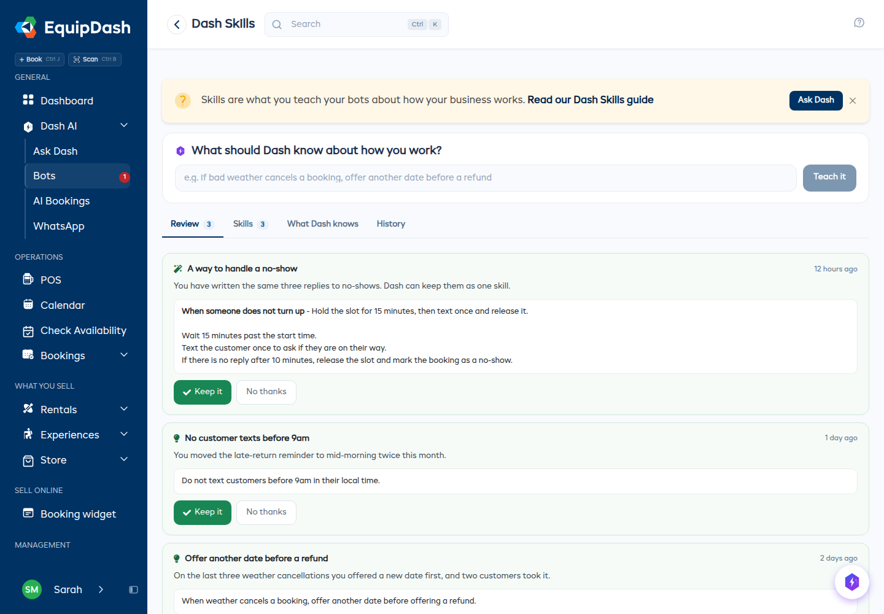This screenshot has width=884, height=614.
Task: Collapse sidebar with the panel toggle icon
Action: (133, 589)
